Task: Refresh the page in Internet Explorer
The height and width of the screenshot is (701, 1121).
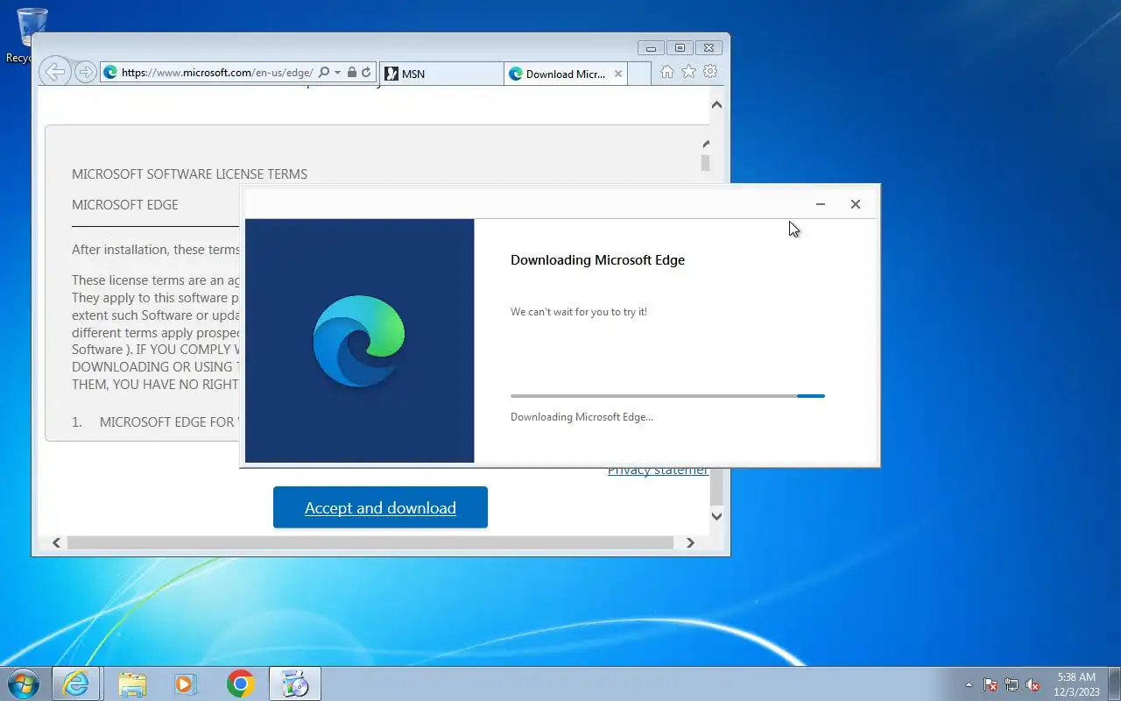Action: [x=366, y=73]
